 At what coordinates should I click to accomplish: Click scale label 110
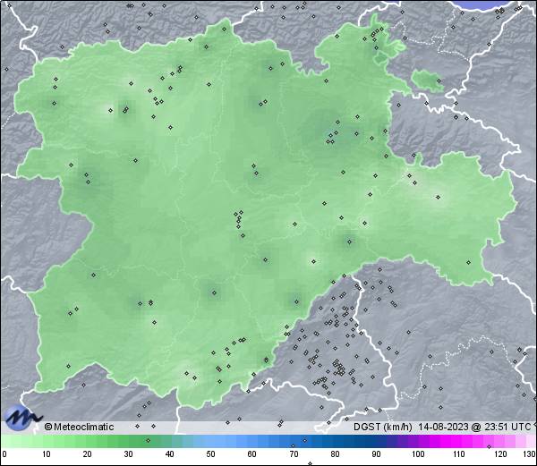click(x=459, y=454)
